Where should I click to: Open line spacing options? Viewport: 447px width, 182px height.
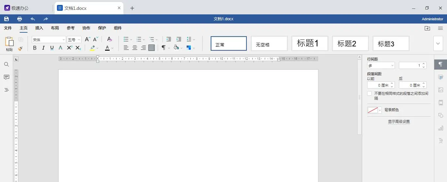189,40
